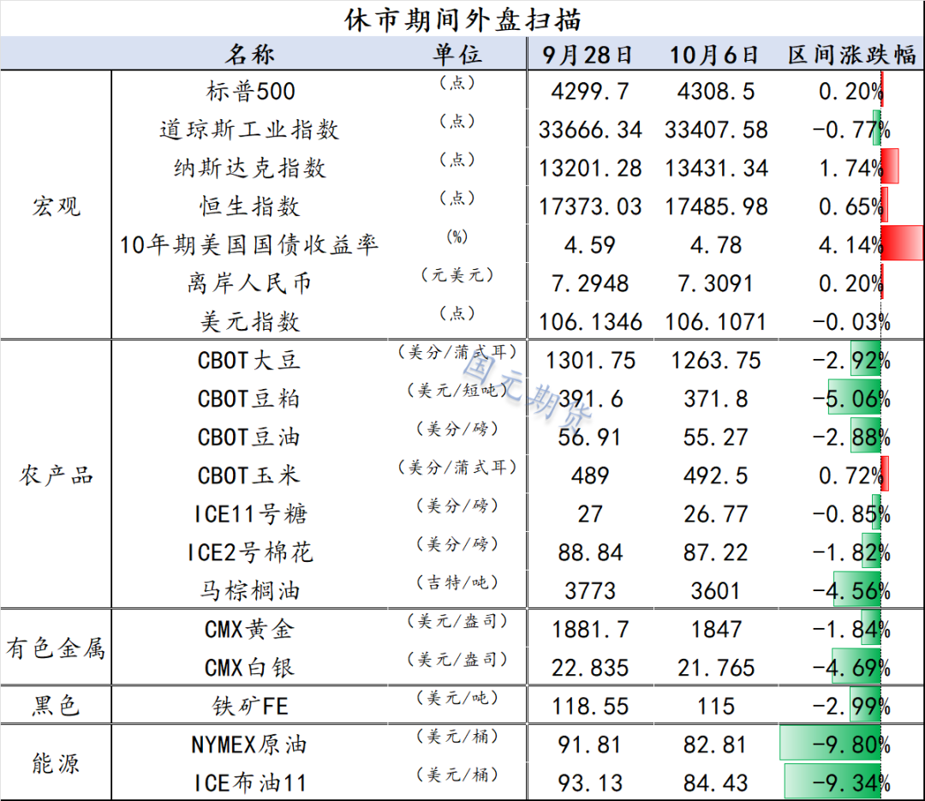Select value 84.43 for ICE布油11

click(x=715, y=783)
